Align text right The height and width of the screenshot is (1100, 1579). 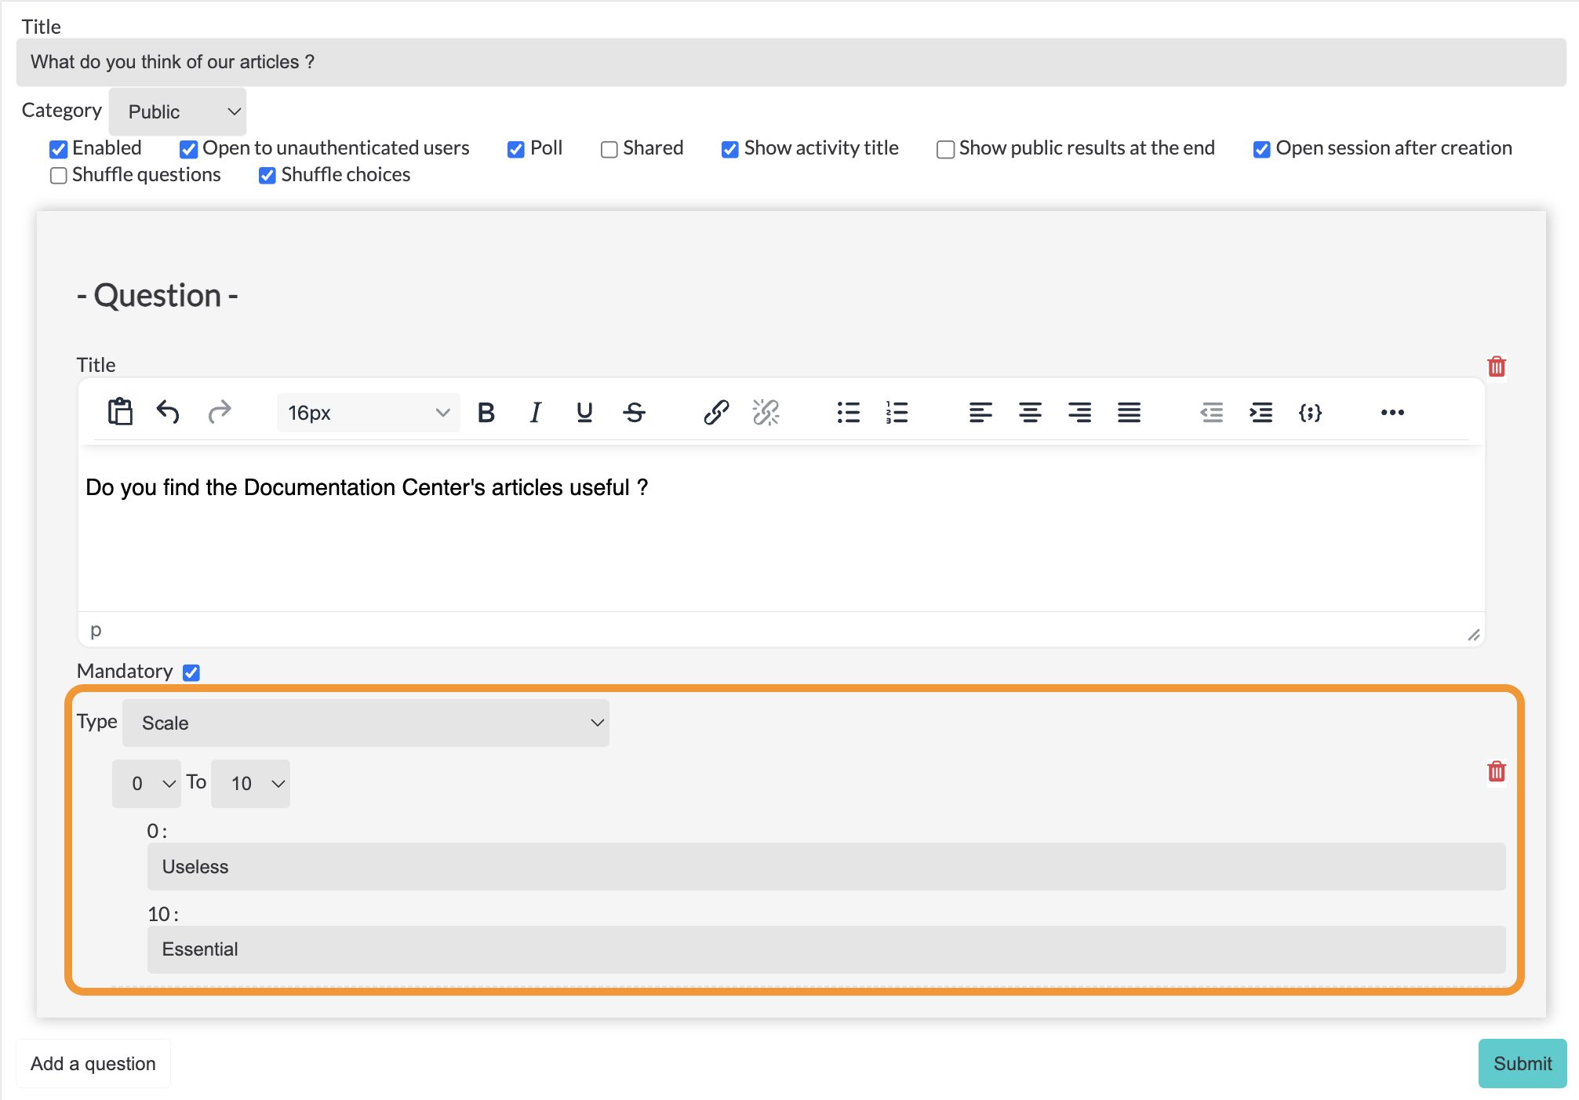1079,412
